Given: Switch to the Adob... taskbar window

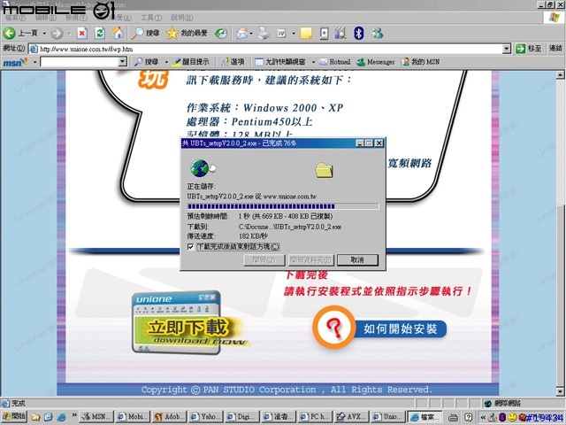Looking at the screenshot, I should pyautogui.click(x=169, y=417).
